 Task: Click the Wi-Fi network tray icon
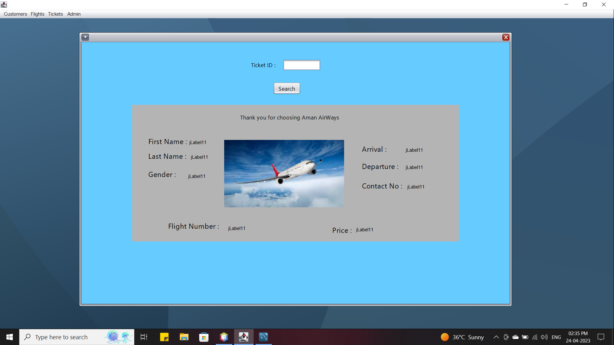pos(535,337)
